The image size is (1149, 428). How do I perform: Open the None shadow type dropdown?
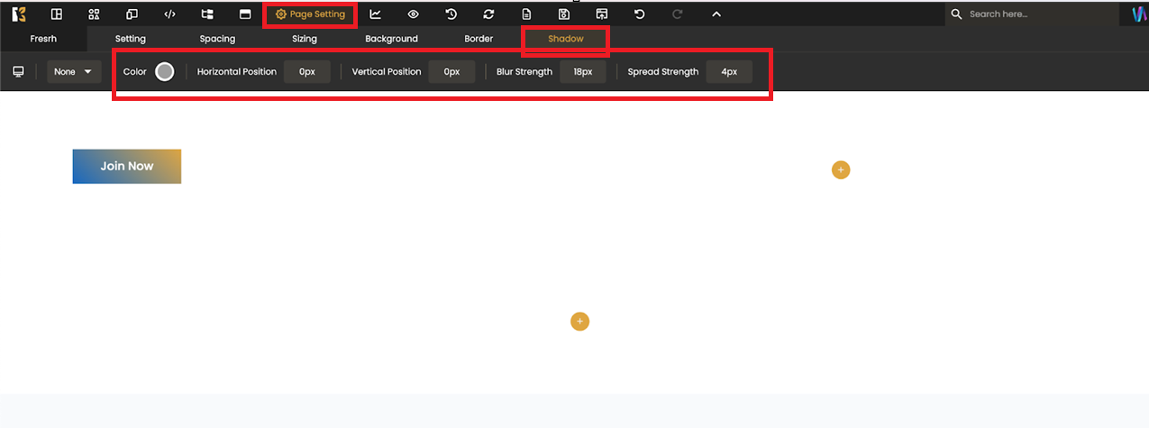click(74, 72)
